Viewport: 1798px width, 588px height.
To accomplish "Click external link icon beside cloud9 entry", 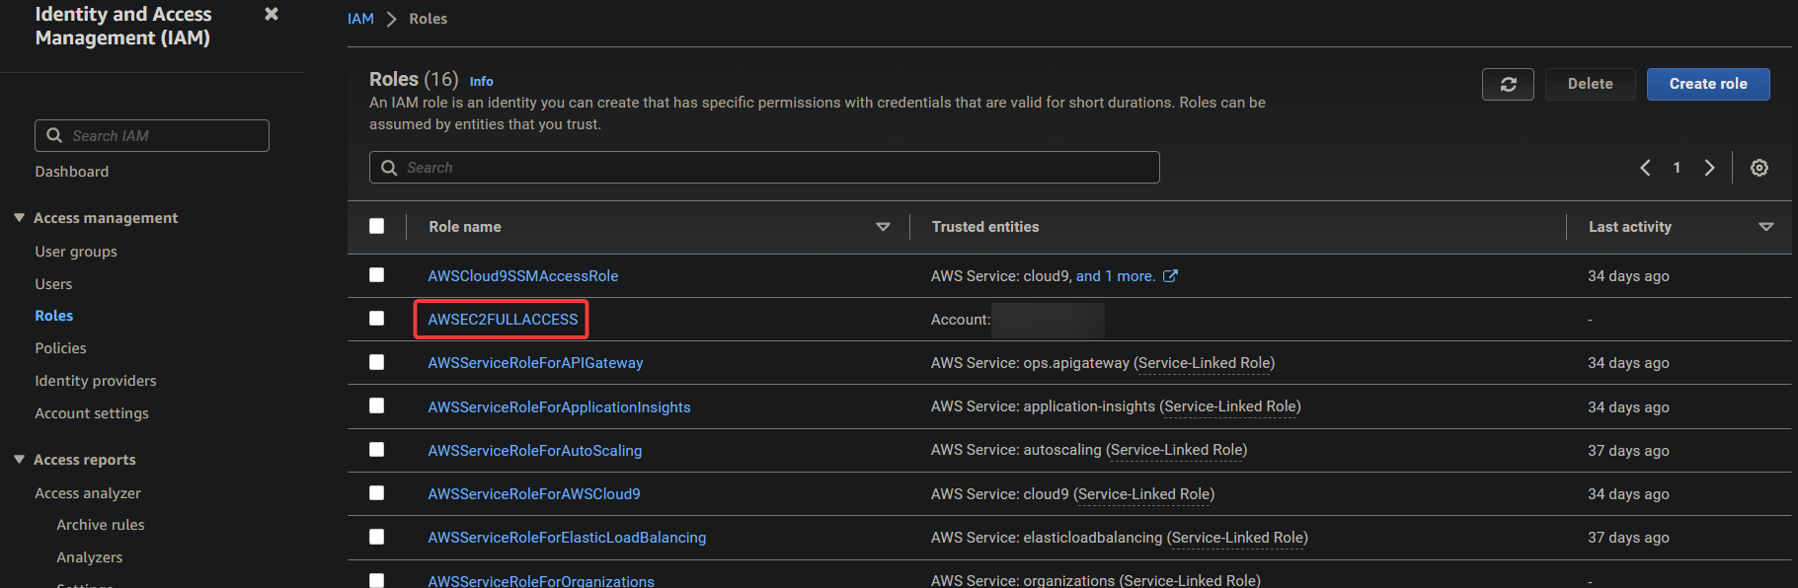I will (1170, 276).
